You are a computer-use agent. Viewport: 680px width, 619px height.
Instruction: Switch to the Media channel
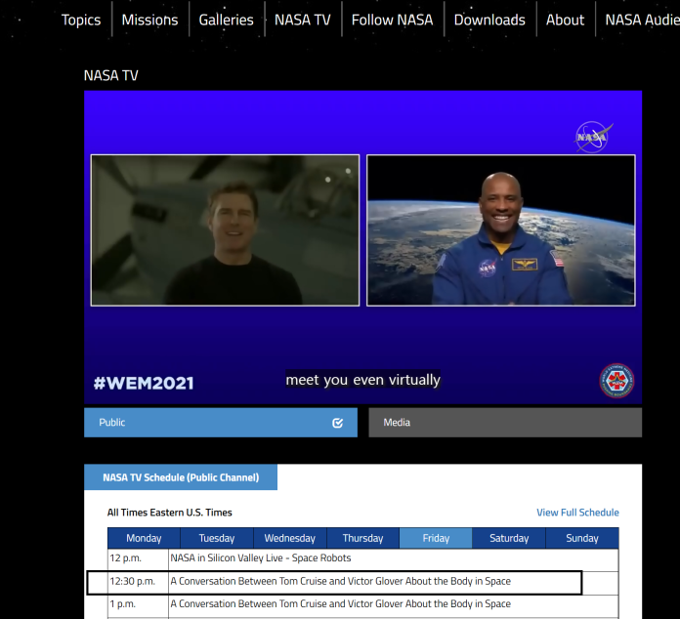click(505, 422)
